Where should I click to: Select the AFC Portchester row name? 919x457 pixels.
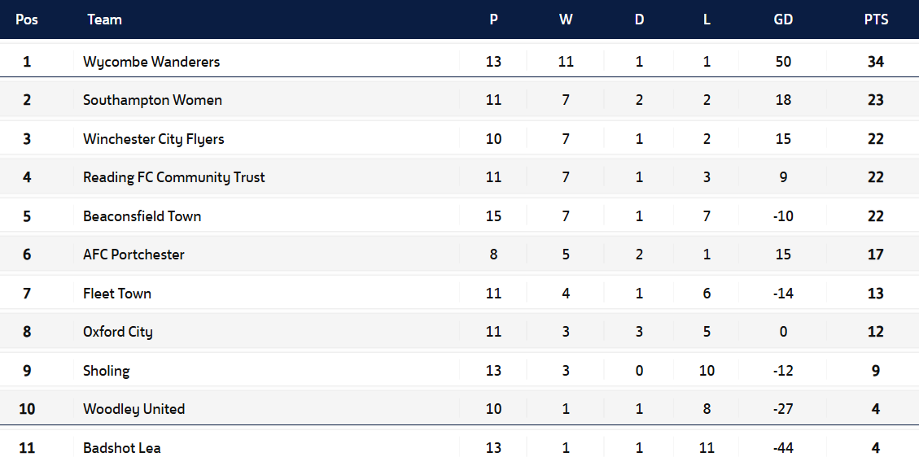(133, 255)
